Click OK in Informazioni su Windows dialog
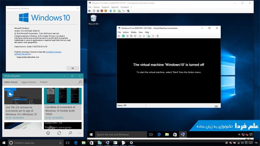 pos(73,68)
